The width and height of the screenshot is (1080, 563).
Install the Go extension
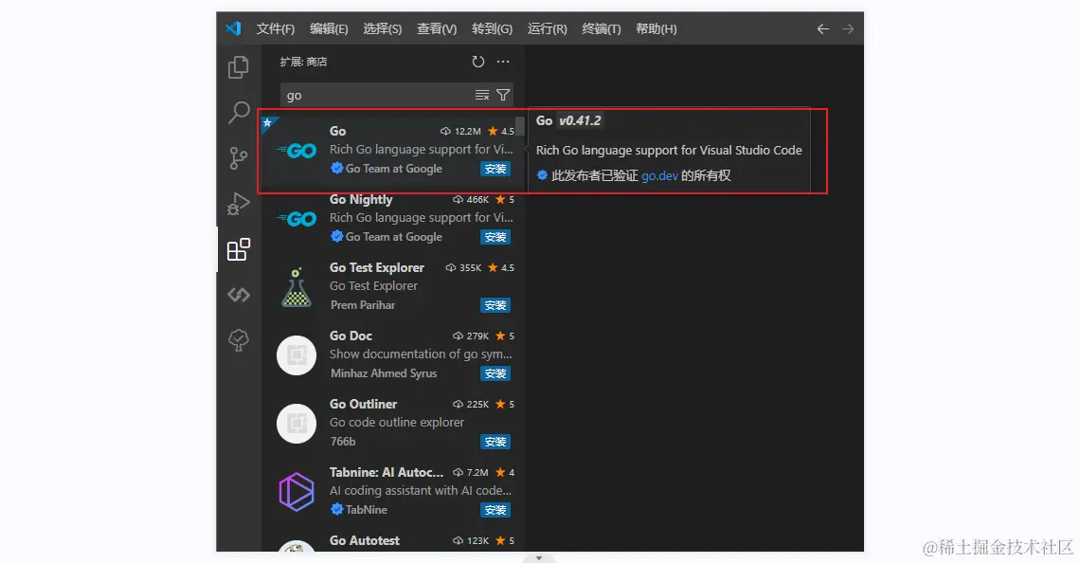[x=495, y=169]
